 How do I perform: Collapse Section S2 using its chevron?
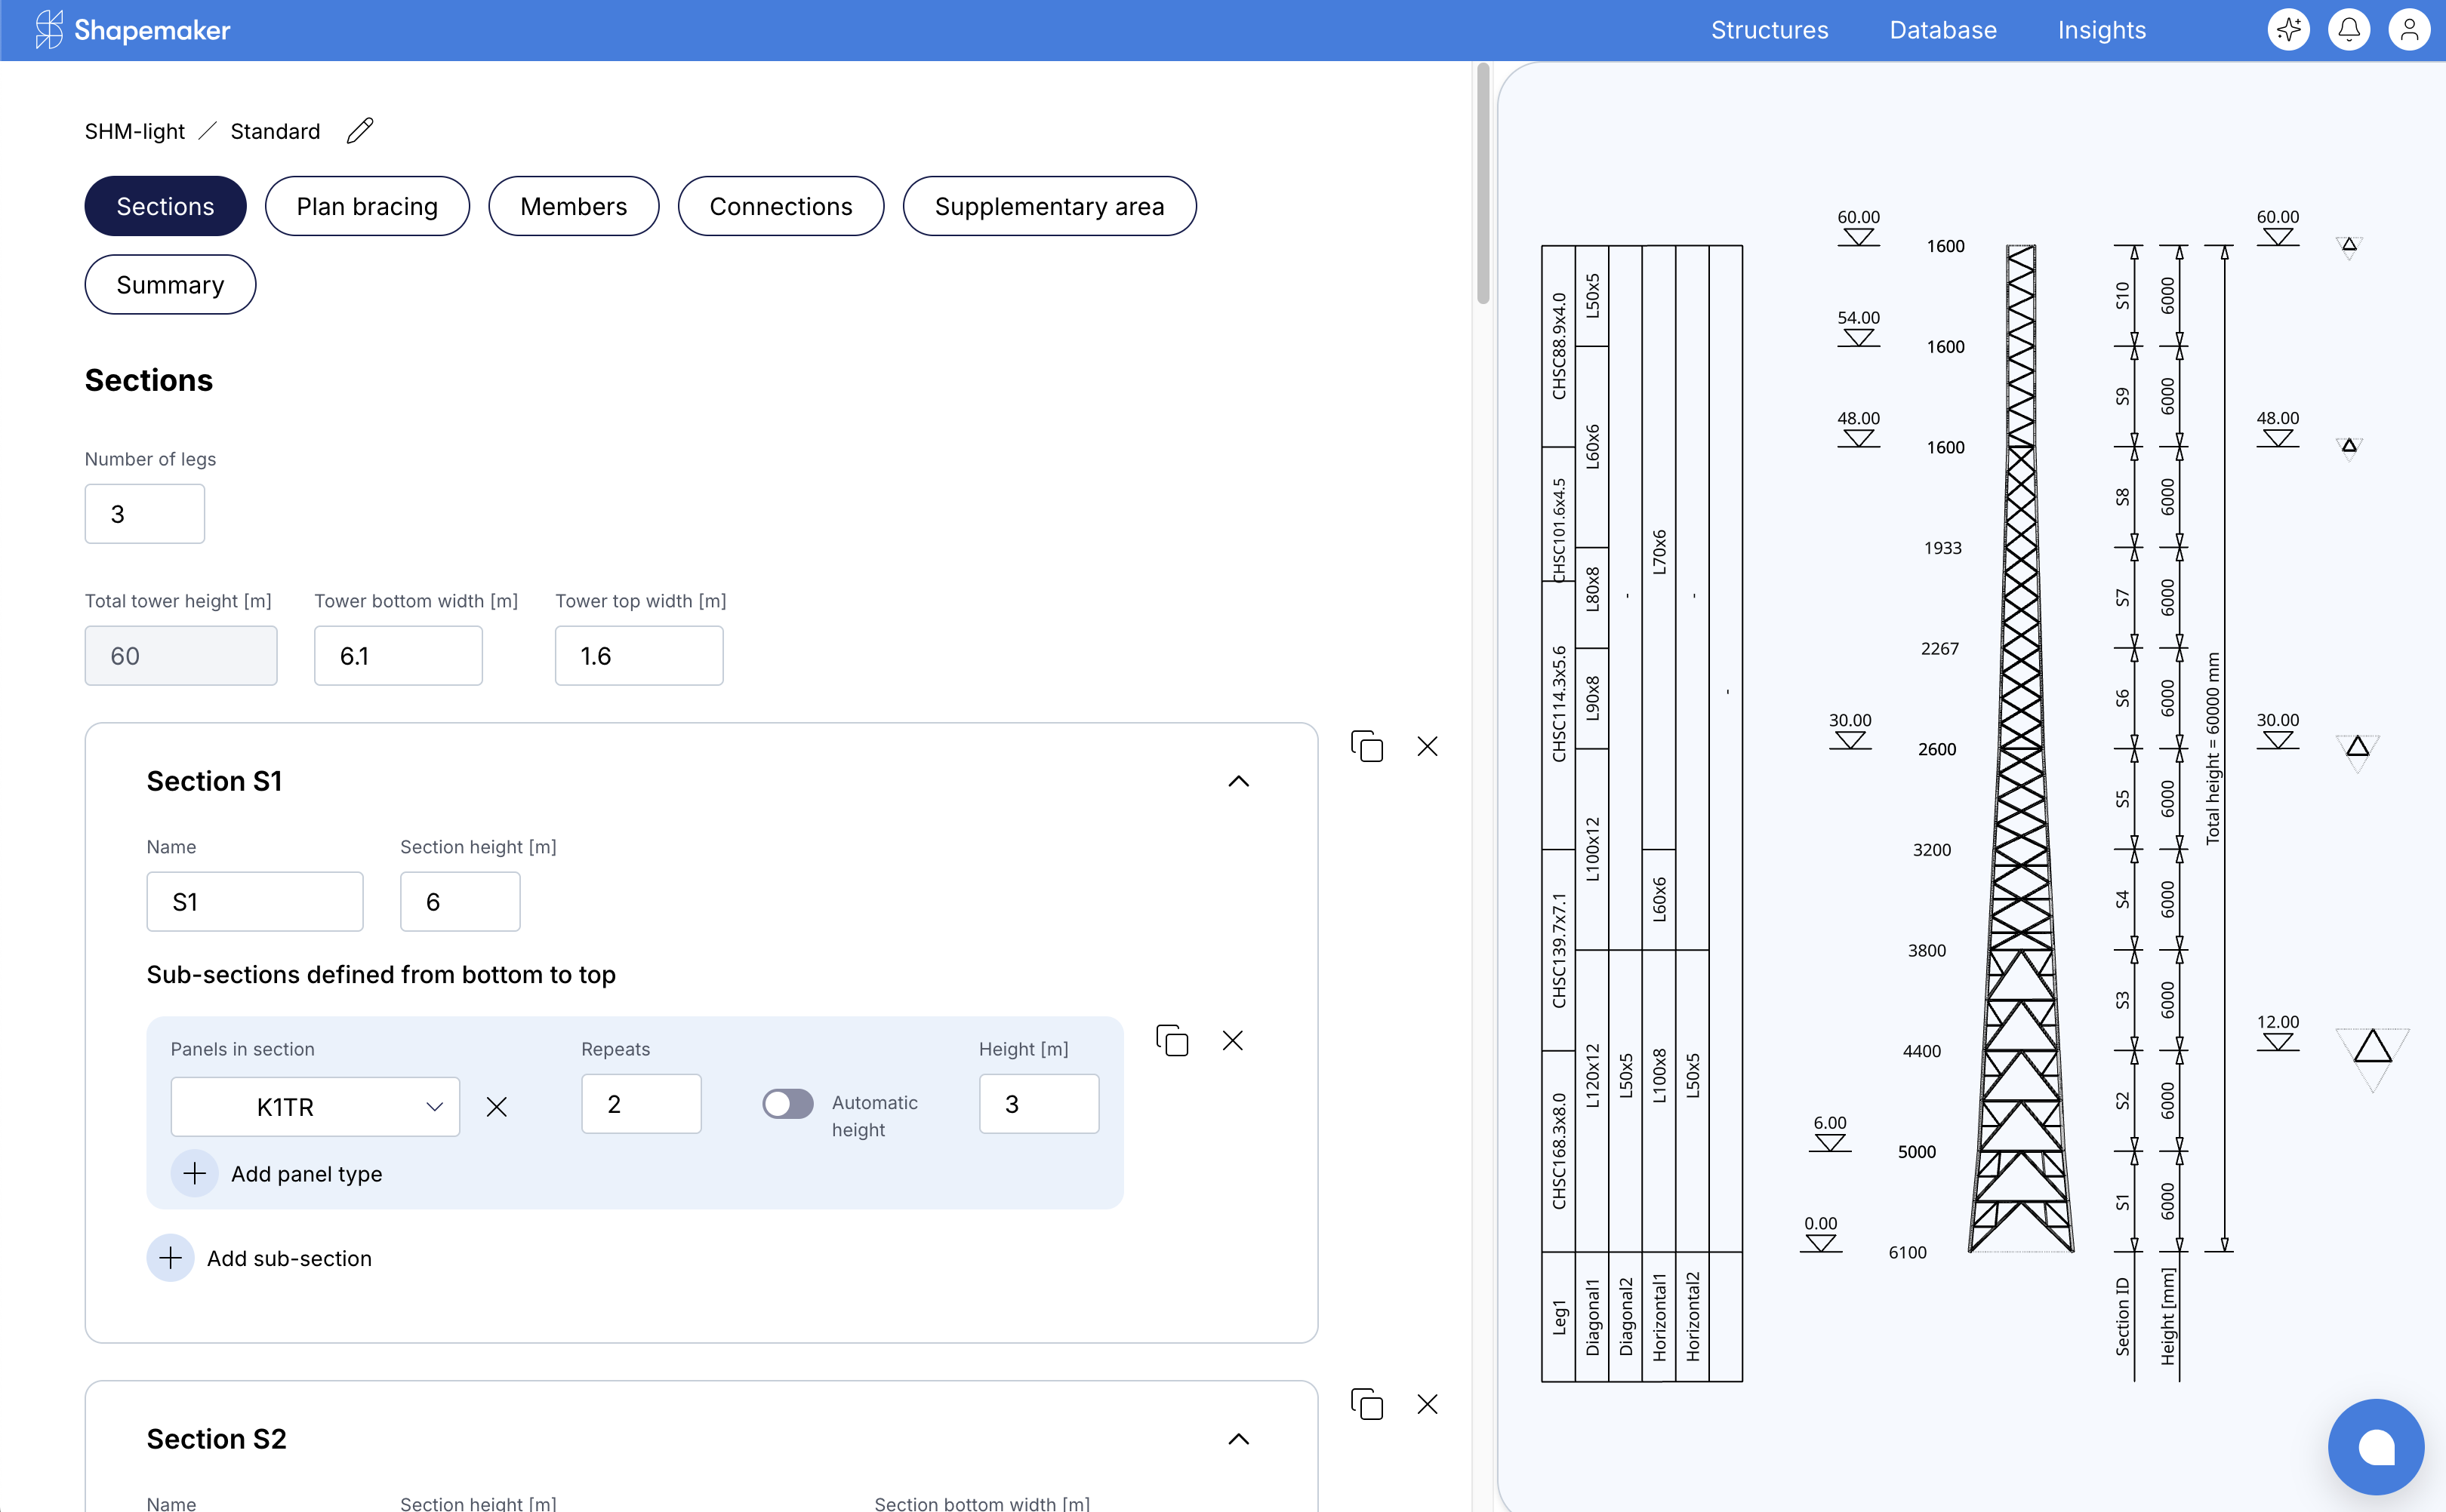(1240, 1440)
